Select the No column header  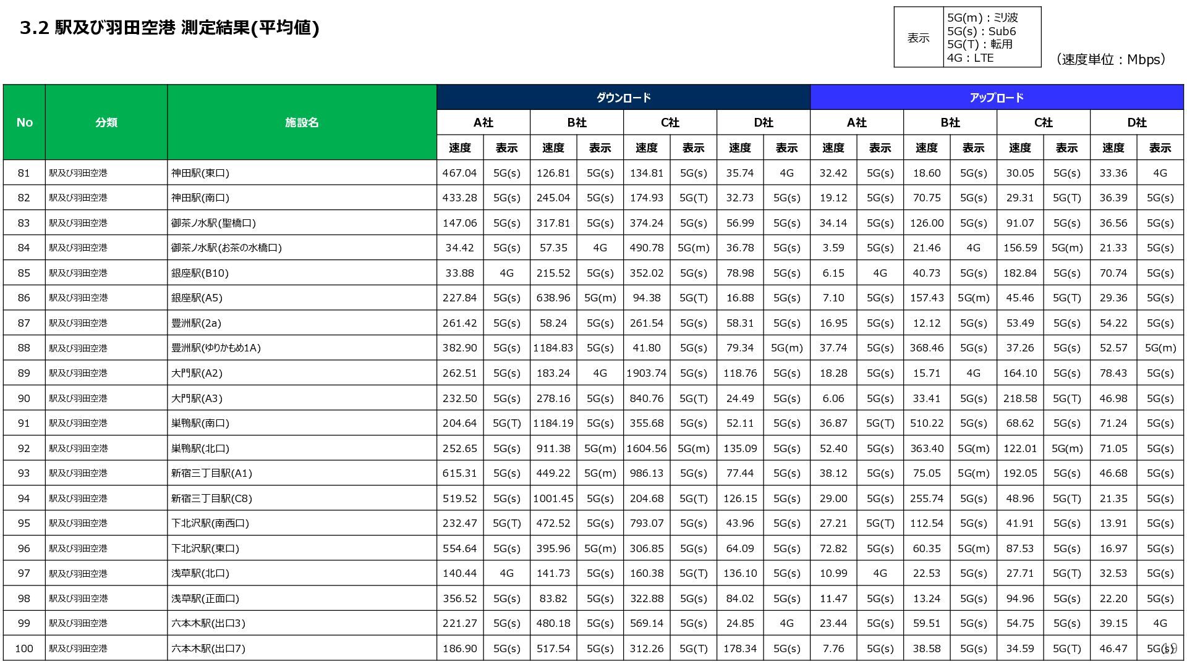[x=24, y=122]
